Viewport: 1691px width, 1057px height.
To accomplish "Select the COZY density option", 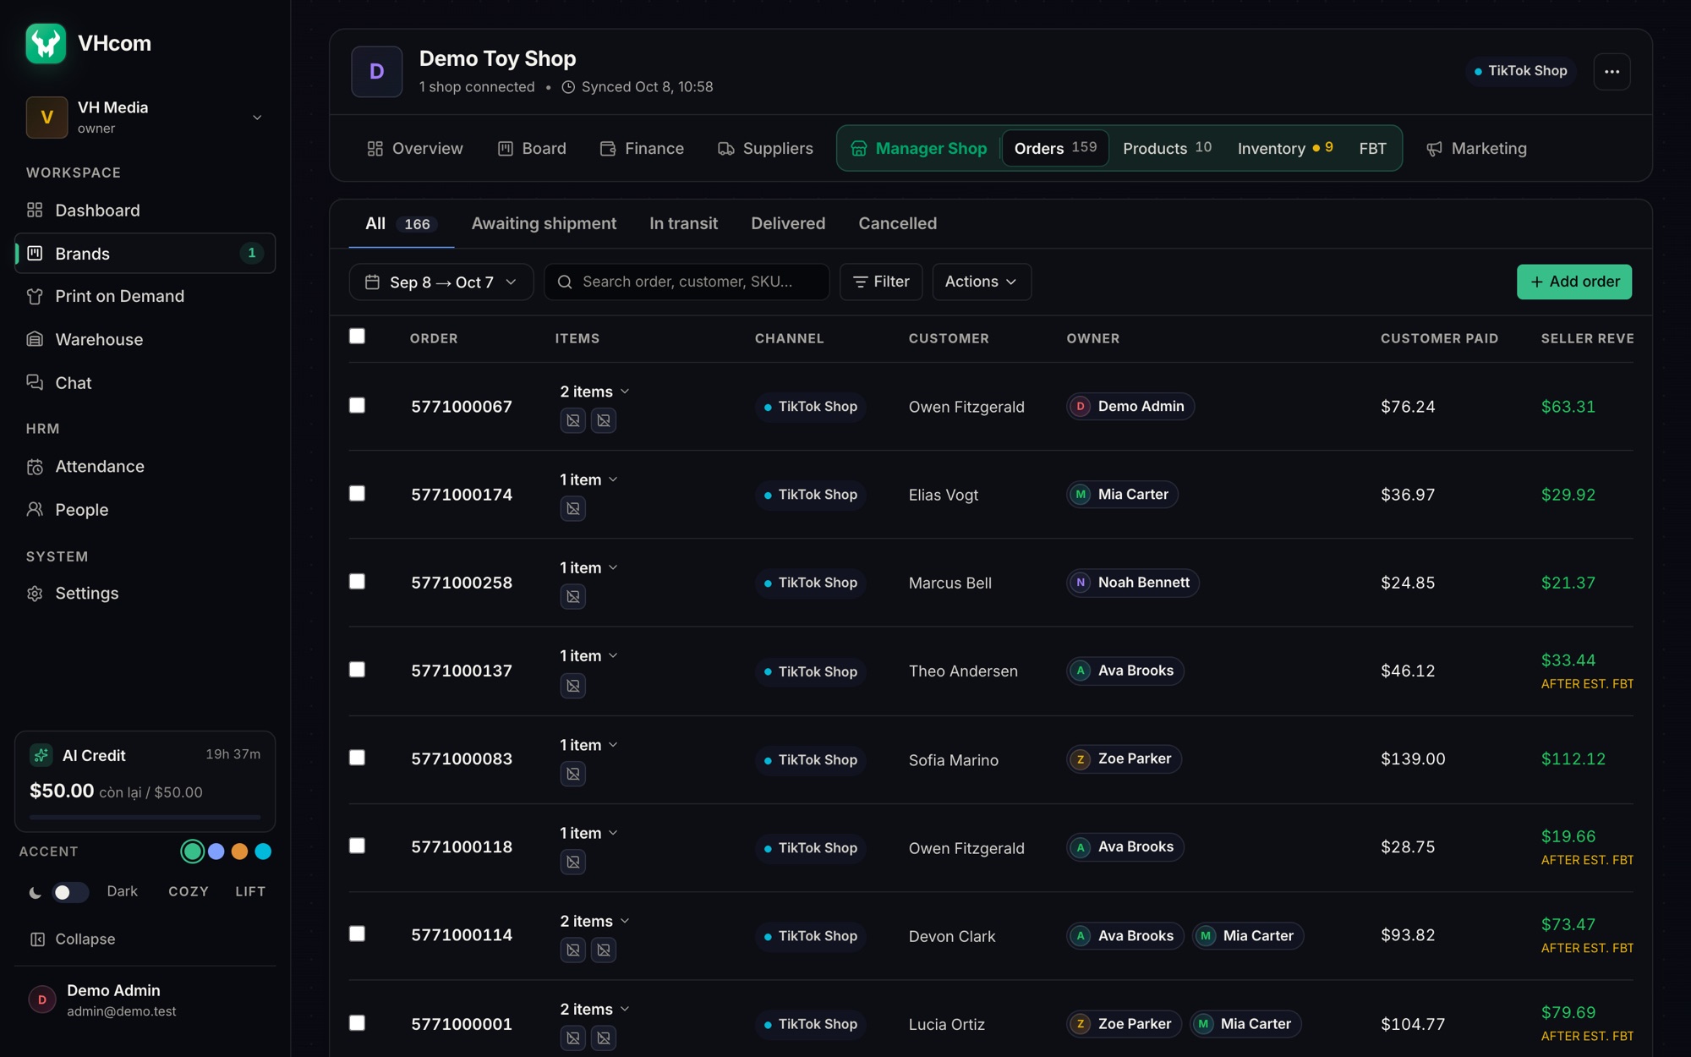I will 189,891.
